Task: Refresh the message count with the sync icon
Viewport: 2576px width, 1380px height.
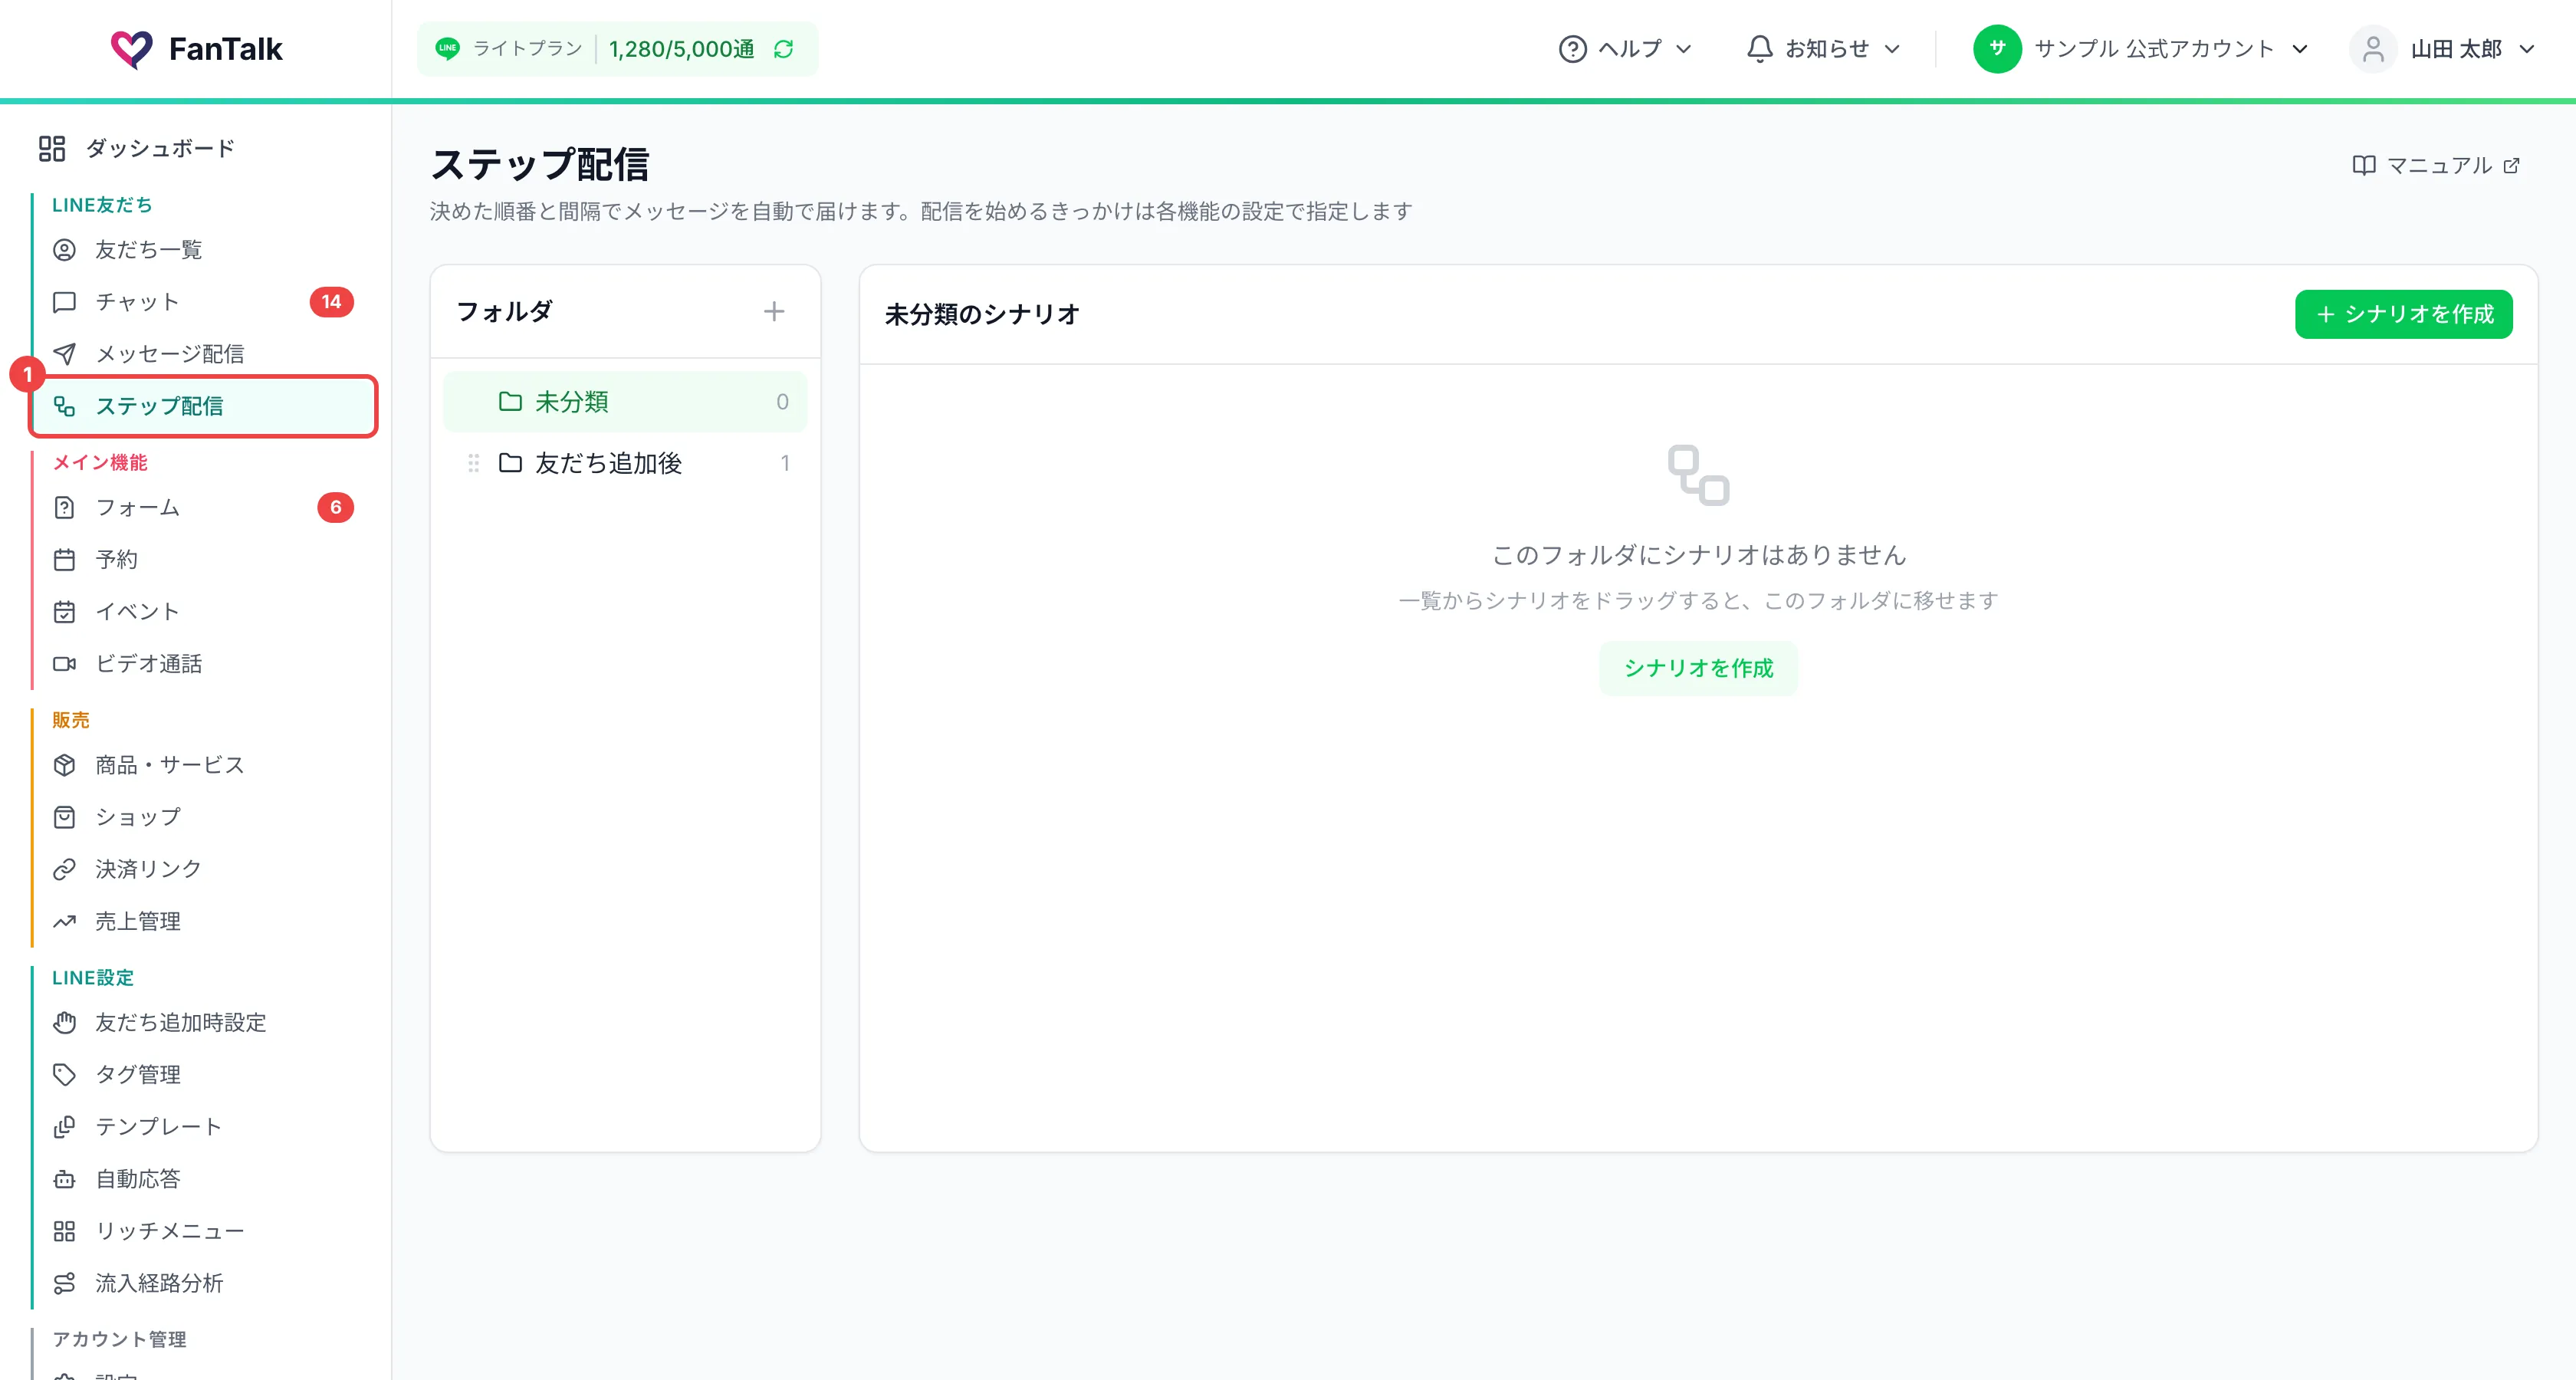Action: pos(784,49)
